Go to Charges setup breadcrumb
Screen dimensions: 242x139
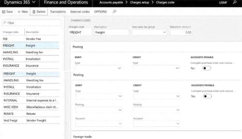point(140,3)
